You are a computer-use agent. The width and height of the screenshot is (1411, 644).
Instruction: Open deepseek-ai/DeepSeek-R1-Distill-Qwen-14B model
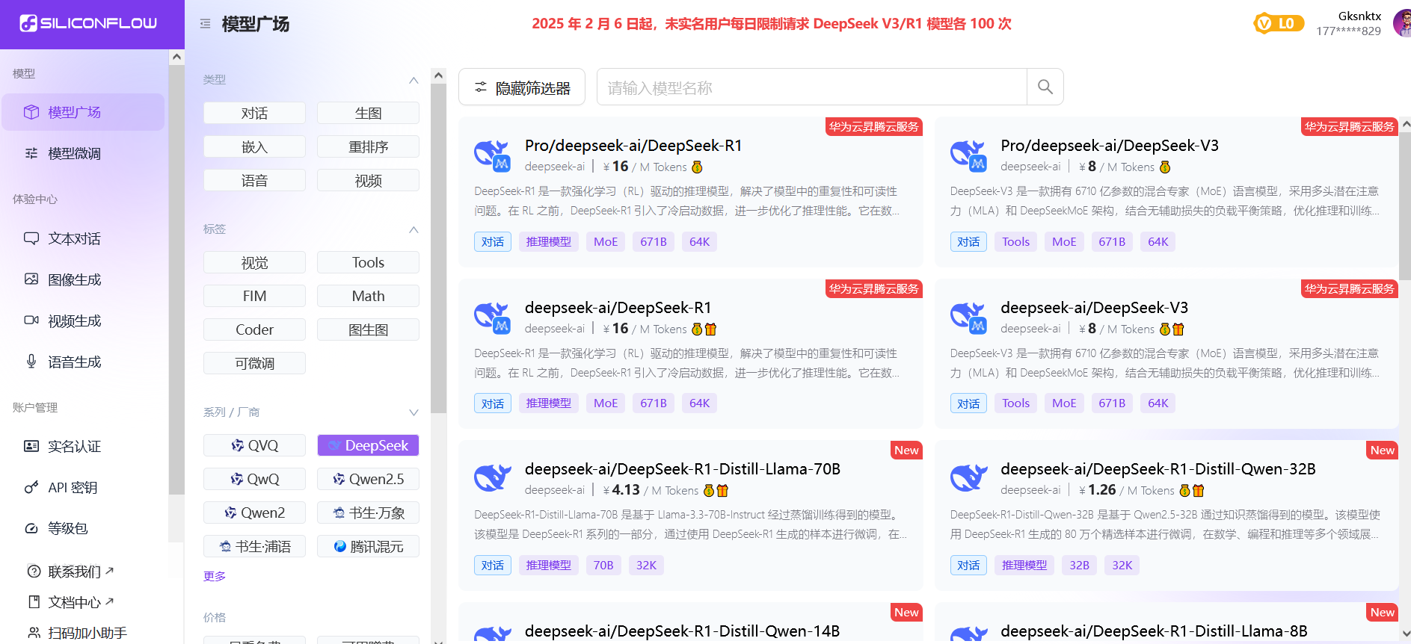pyautogui.click(x=682, y=631)
